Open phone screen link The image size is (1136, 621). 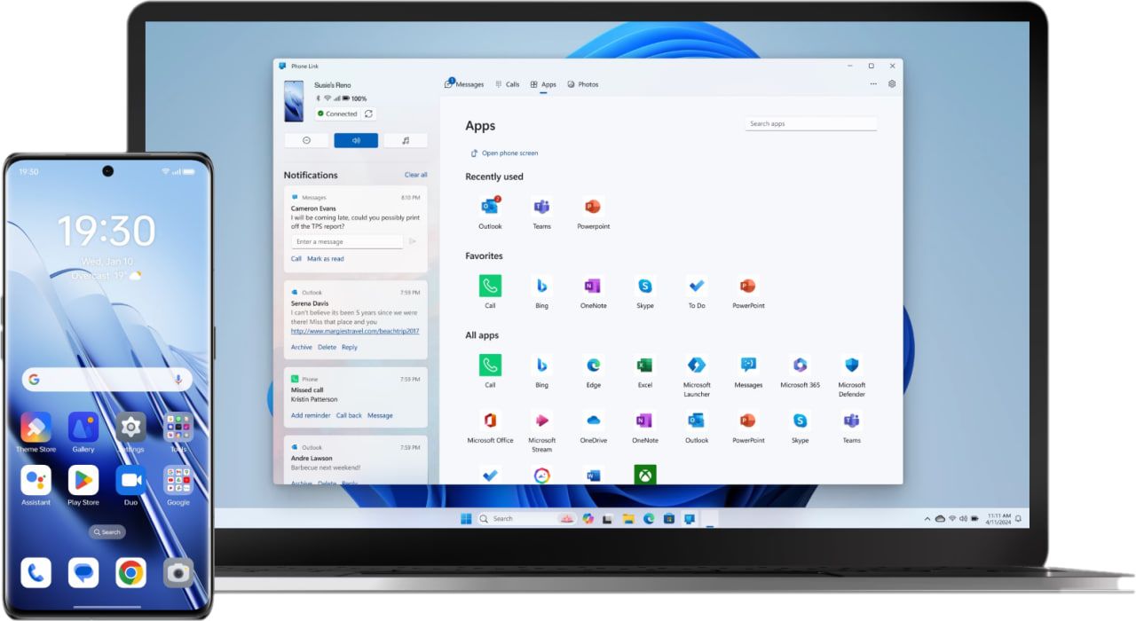point(504,153)
